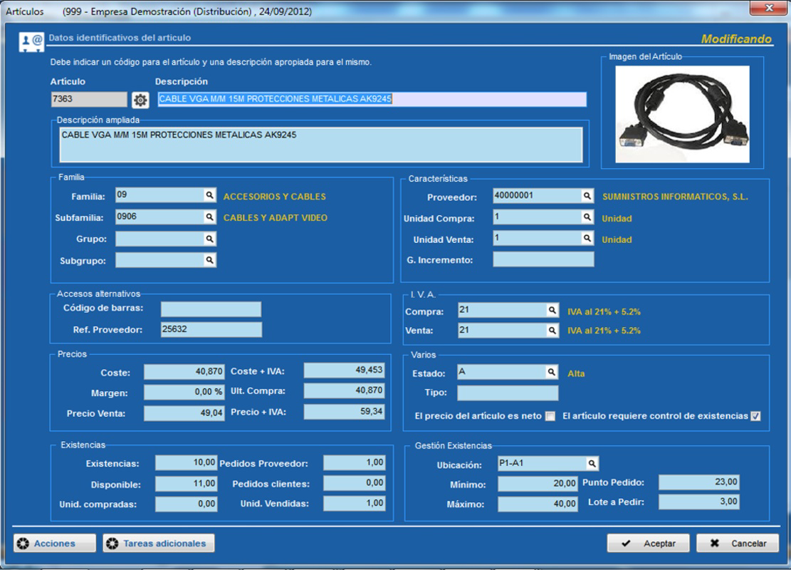The width and height of the screenshot is (791, 570).
Task: Open Unidad Venta lookup magnifier
Action: click(587, 238)
